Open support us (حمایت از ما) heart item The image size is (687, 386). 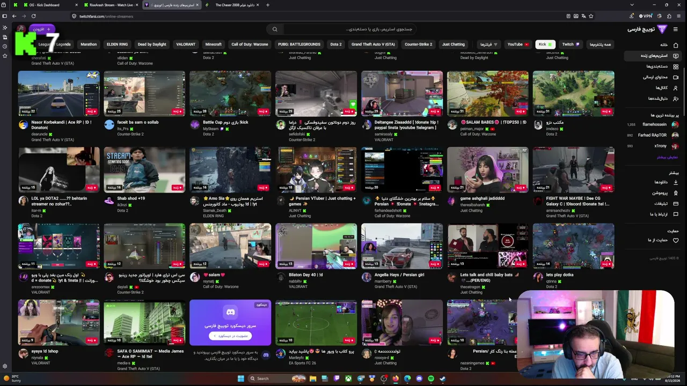point(663,240)
